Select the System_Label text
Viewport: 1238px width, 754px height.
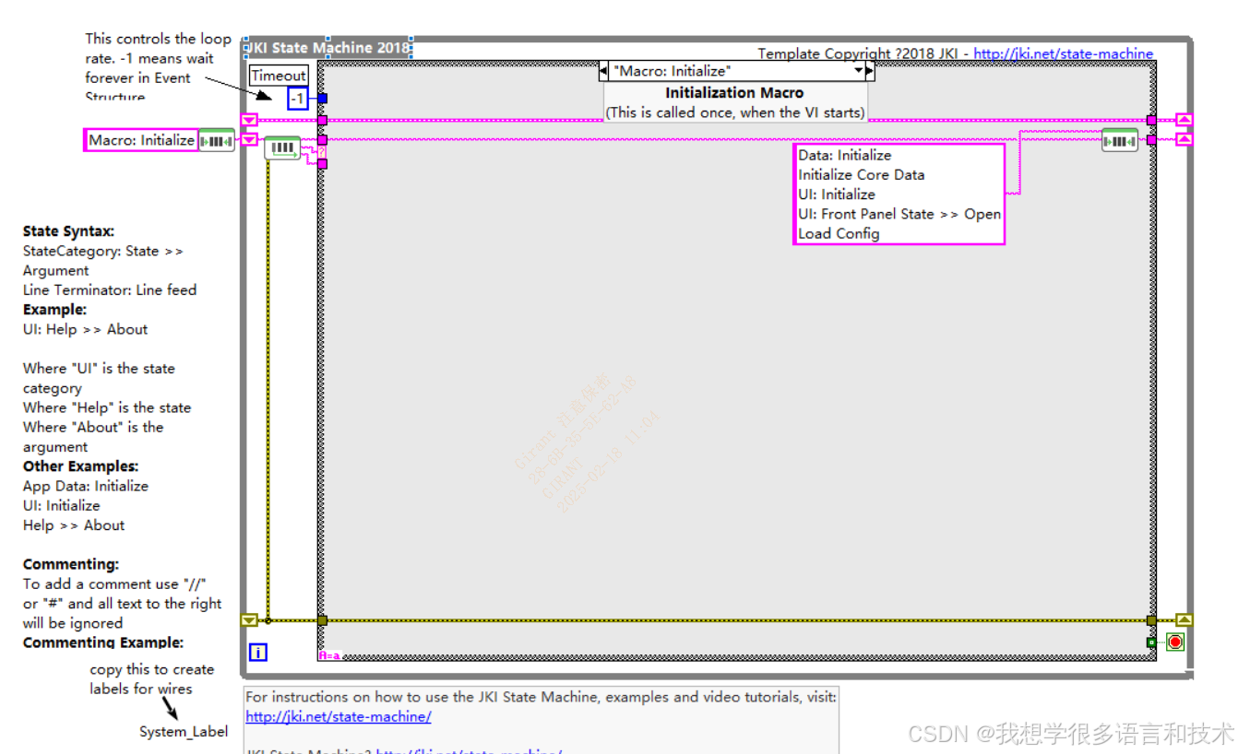(184, 731)
